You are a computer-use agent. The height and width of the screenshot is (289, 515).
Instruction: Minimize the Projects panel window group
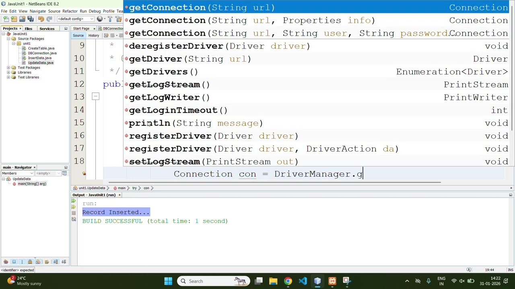coord(66,28)
